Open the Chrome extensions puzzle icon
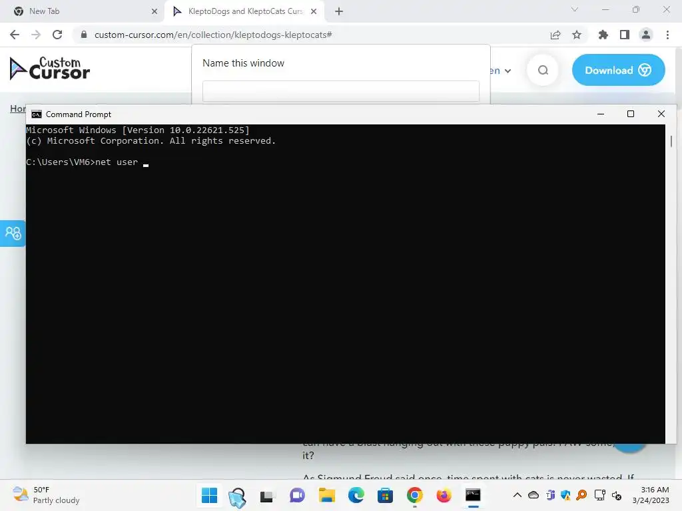 (x=603, y=35)
